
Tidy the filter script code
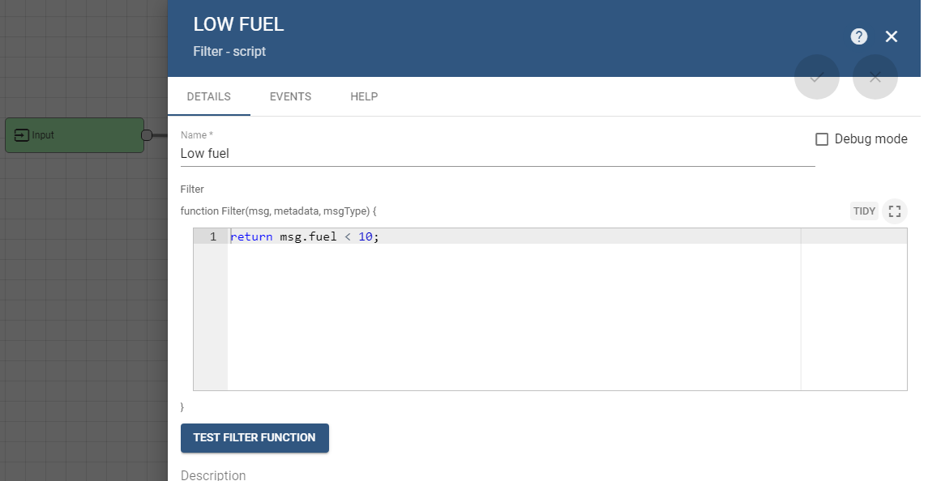(864, 211)
